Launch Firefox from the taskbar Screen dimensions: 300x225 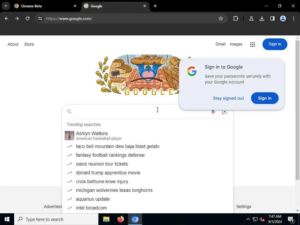point(120,219)
